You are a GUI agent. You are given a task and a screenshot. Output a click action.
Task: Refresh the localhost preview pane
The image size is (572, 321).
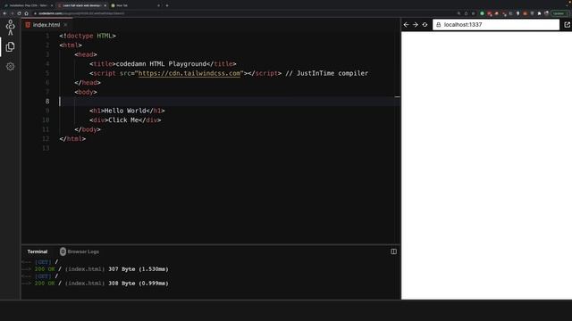(x=425, y=24)
